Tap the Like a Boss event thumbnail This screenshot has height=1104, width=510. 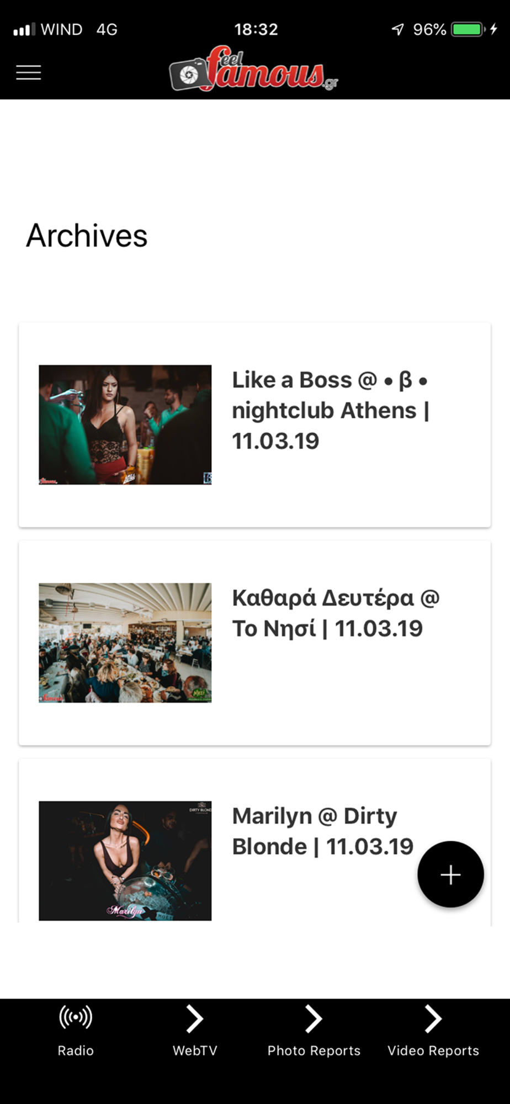coord(125,424)
